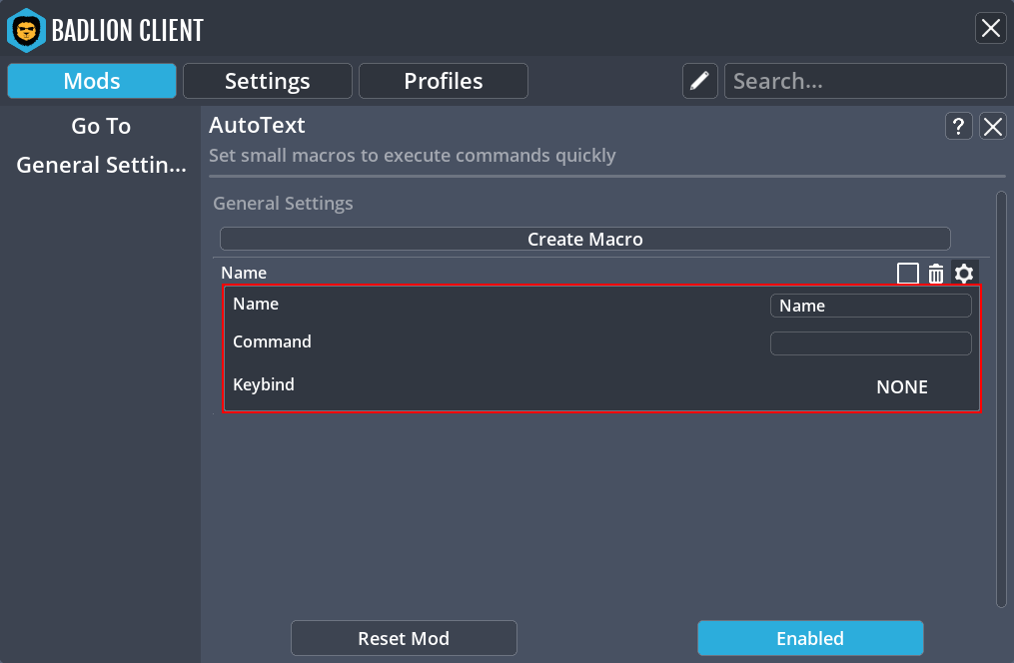This screenshot has width=1014, height=663.
Task: Delete macro with trash icon
Action: (x=936, y=274)
